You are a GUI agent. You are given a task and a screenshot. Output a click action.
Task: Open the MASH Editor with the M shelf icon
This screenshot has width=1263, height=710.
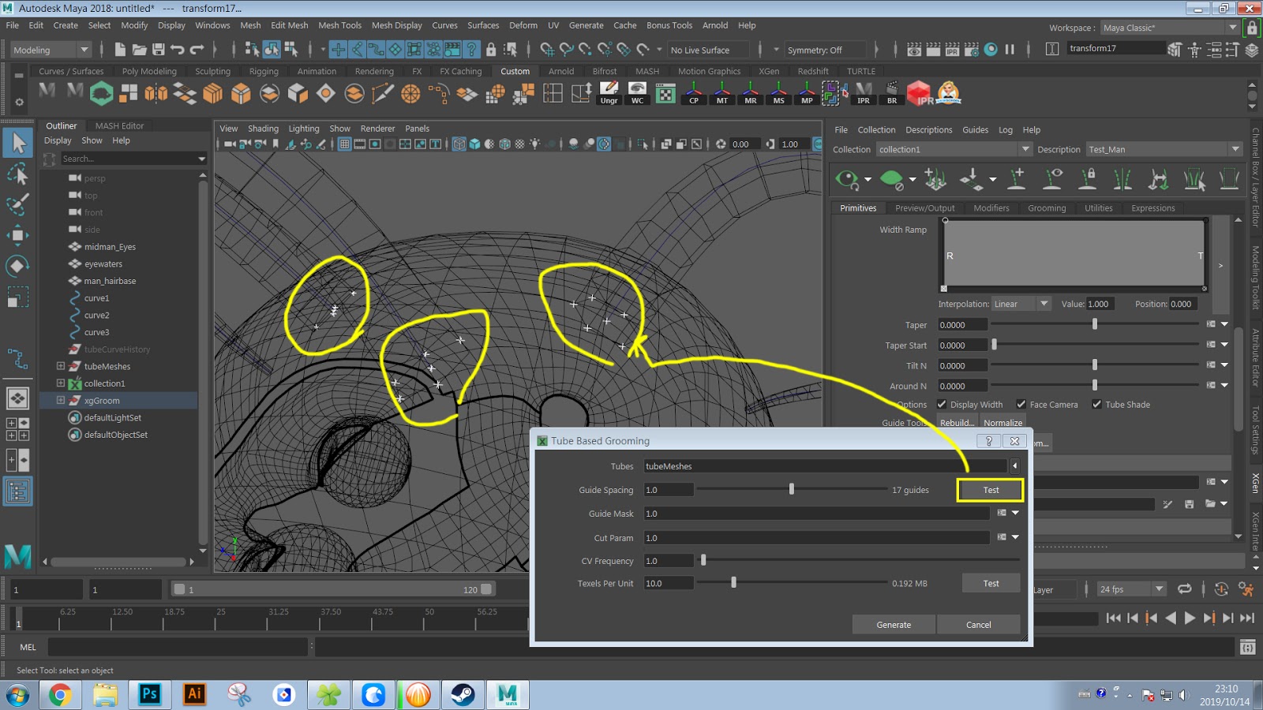click(45, 93)
